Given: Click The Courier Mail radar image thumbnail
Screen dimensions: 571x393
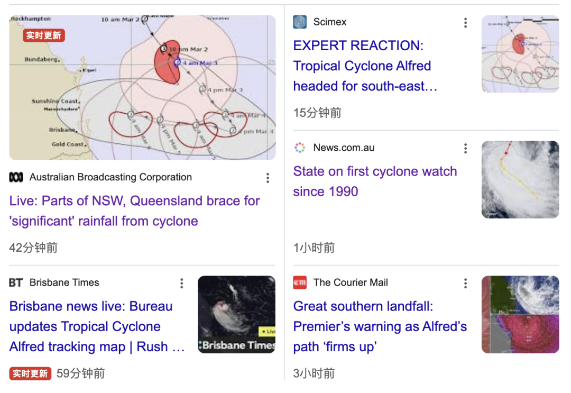Looking at the screenshot, I should pos(520,314).
